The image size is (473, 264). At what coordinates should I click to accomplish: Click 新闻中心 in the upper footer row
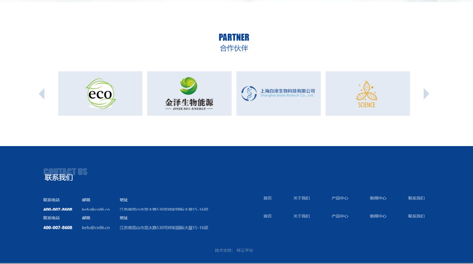(378, 198)
